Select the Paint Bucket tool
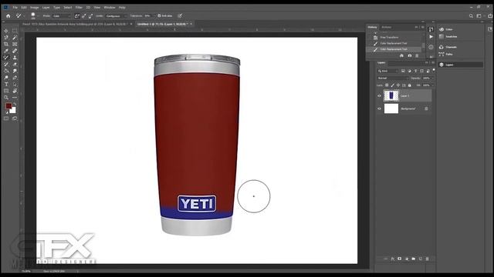 [6, 71]
